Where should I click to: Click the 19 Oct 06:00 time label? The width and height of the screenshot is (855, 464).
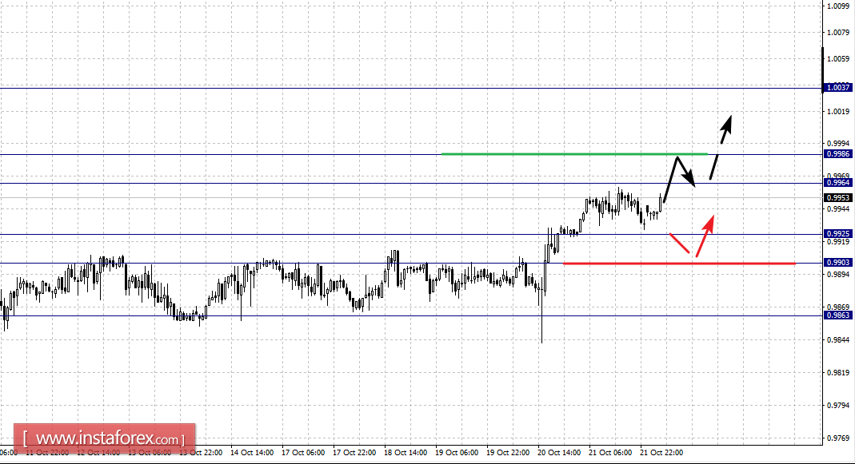click(x=457, y=453)
